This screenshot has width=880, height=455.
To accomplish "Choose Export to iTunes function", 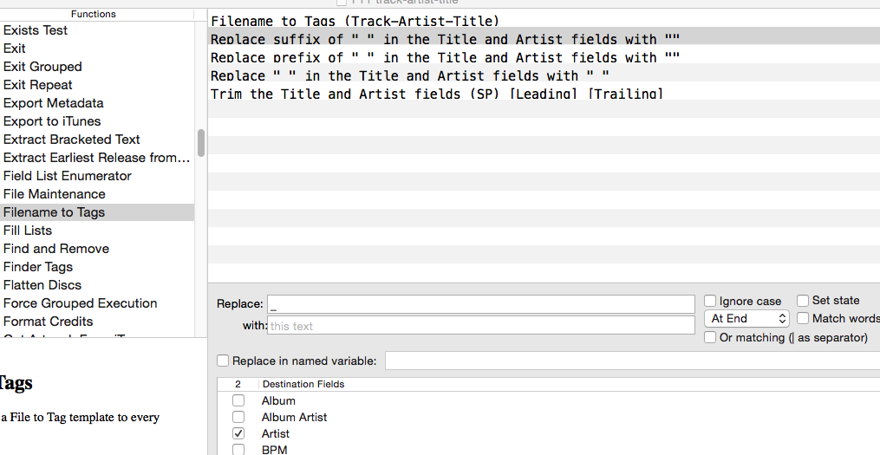I will pos(52,121).
